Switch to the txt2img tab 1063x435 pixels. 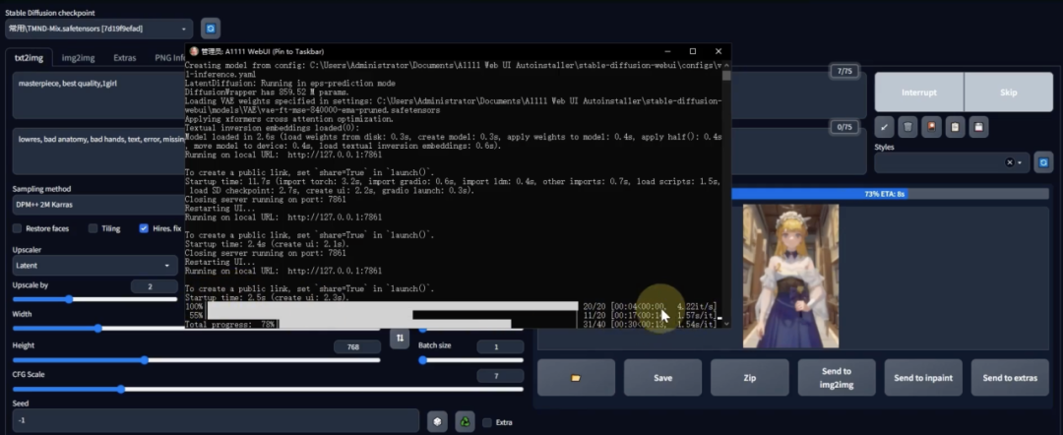click(x=30, y=58)
